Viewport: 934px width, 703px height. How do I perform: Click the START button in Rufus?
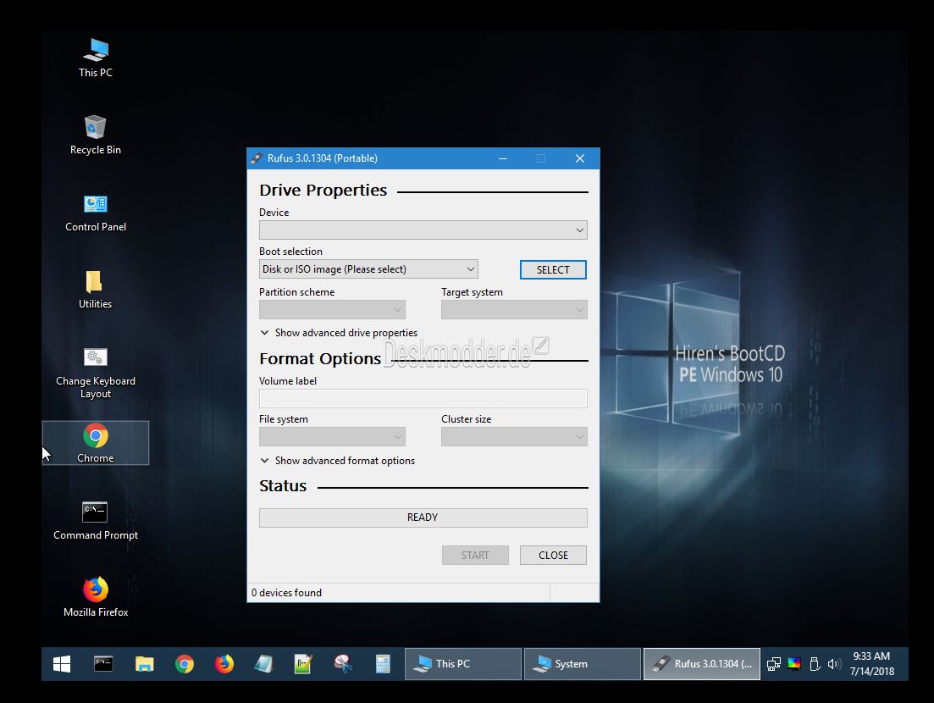[x=475, y=556]
